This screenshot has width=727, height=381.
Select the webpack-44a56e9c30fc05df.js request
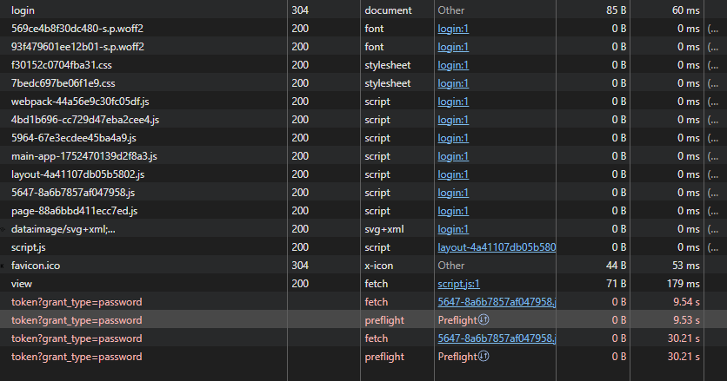point(80,102)
